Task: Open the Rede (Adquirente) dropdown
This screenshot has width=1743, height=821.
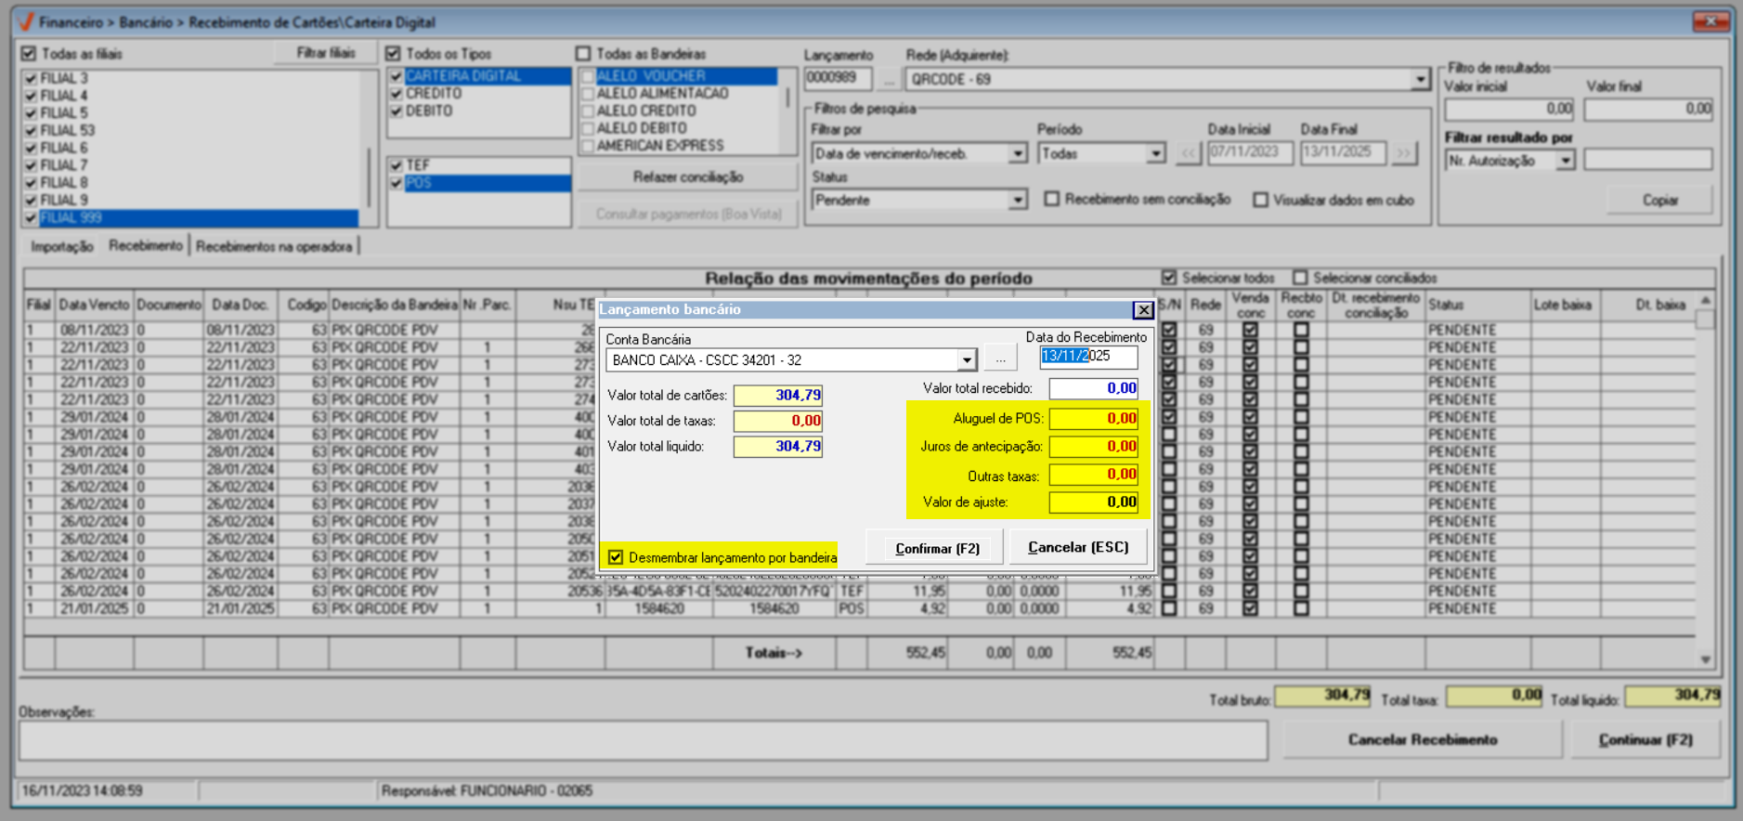Action: coord(1419,80)
